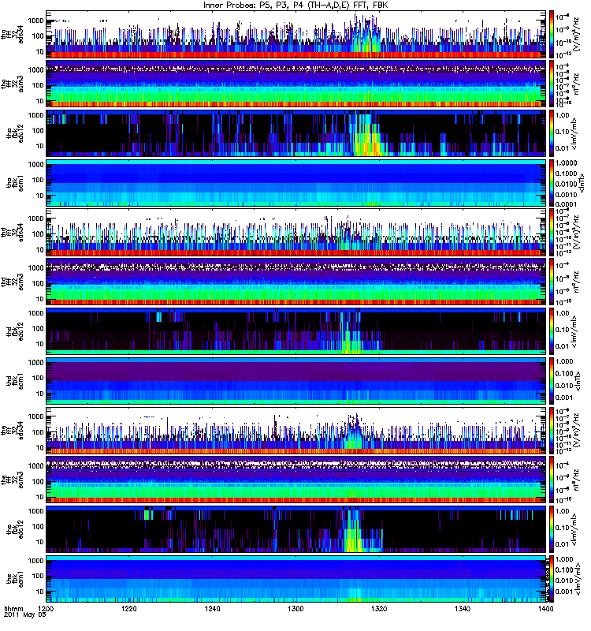Click the color bar beside tha fff scm3 panel
This screenshot has width=591, height=631.
point(551,84)
